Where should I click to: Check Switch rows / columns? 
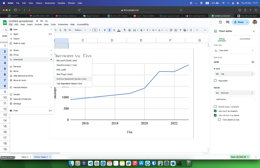[x=215, y=107]
